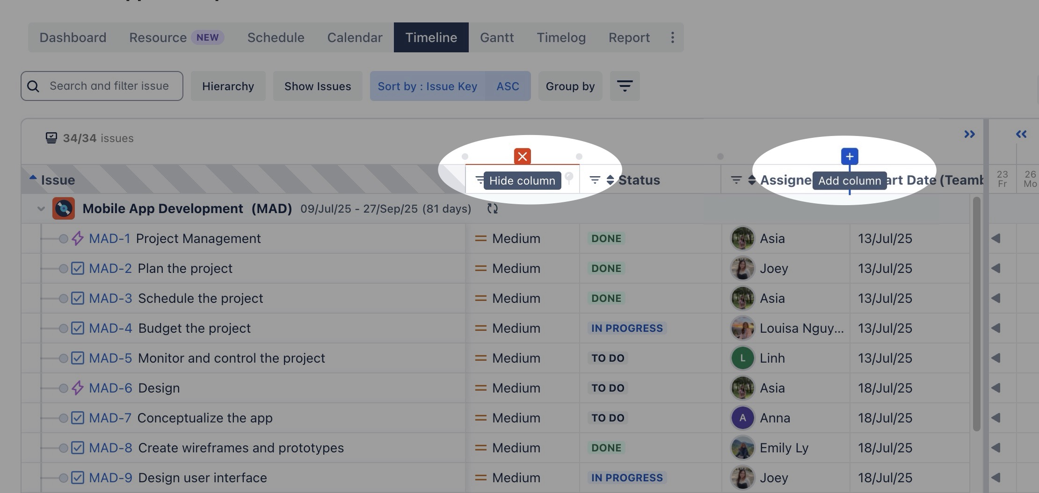Click the Show Issues button

point(317,86)
